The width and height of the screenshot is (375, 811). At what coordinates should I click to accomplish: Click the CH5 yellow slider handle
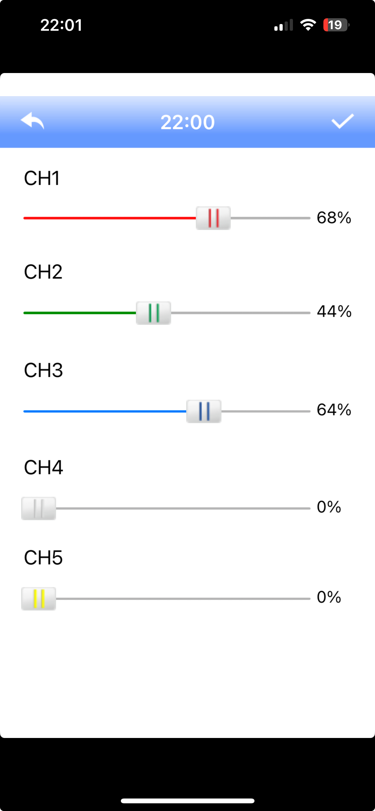[x=39, y=599]
